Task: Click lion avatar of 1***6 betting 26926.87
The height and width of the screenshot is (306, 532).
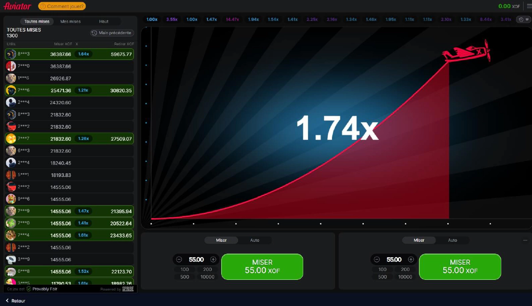Action: [11, 78]
